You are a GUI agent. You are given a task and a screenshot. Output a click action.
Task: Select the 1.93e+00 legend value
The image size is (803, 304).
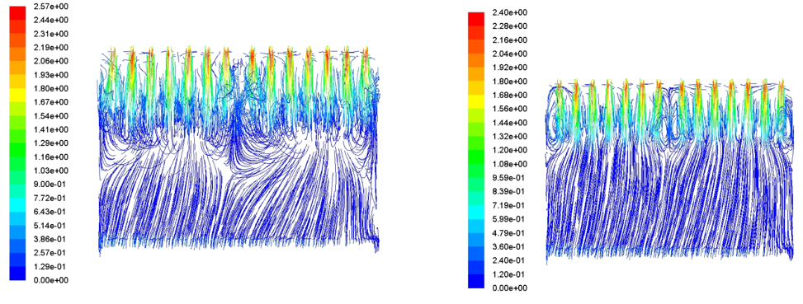[x=51, y=75]
